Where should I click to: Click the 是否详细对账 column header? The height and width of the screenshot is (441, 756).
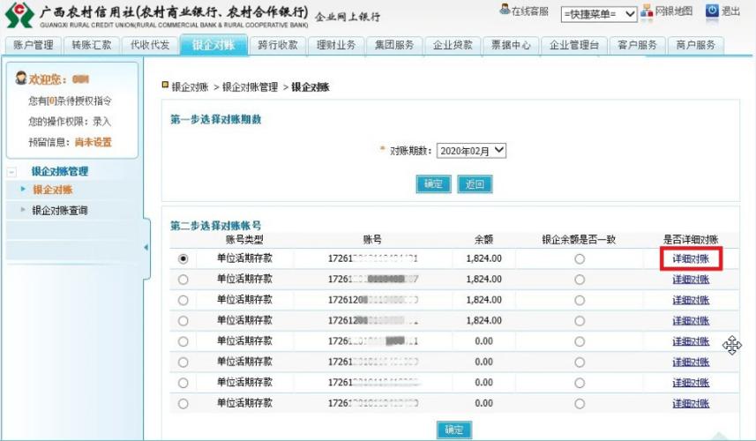tap(691, 240)
